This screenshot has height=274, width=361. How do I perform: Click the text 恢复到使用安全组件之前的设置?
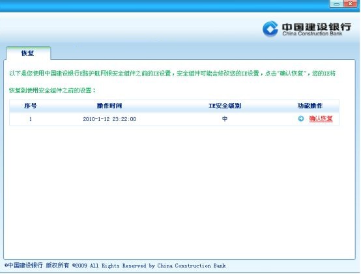pos(52,90)
